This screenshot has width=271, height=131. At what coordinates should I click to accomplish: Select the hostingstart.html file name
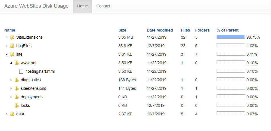point(40,71)
